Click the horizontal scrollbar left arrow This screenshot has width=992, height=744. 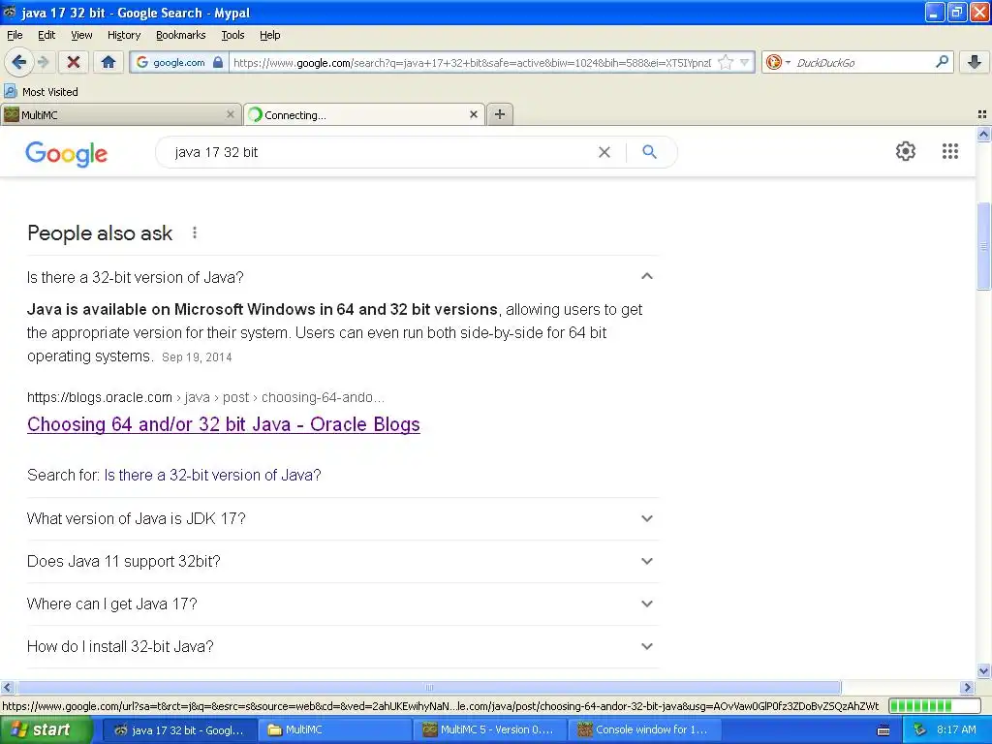tap(7, 687)
